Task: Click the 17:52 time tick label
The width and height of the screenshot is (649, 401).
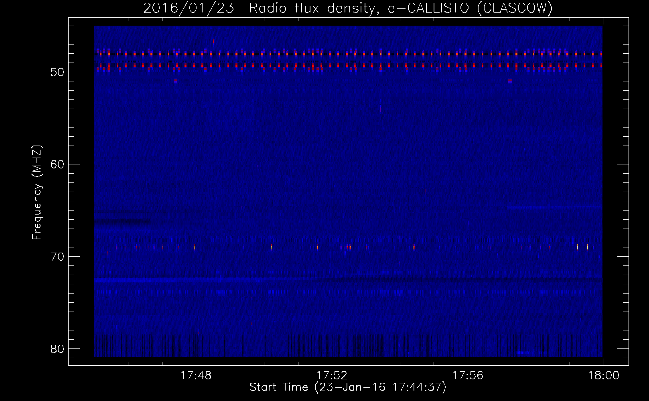Action: coord(332,376)
